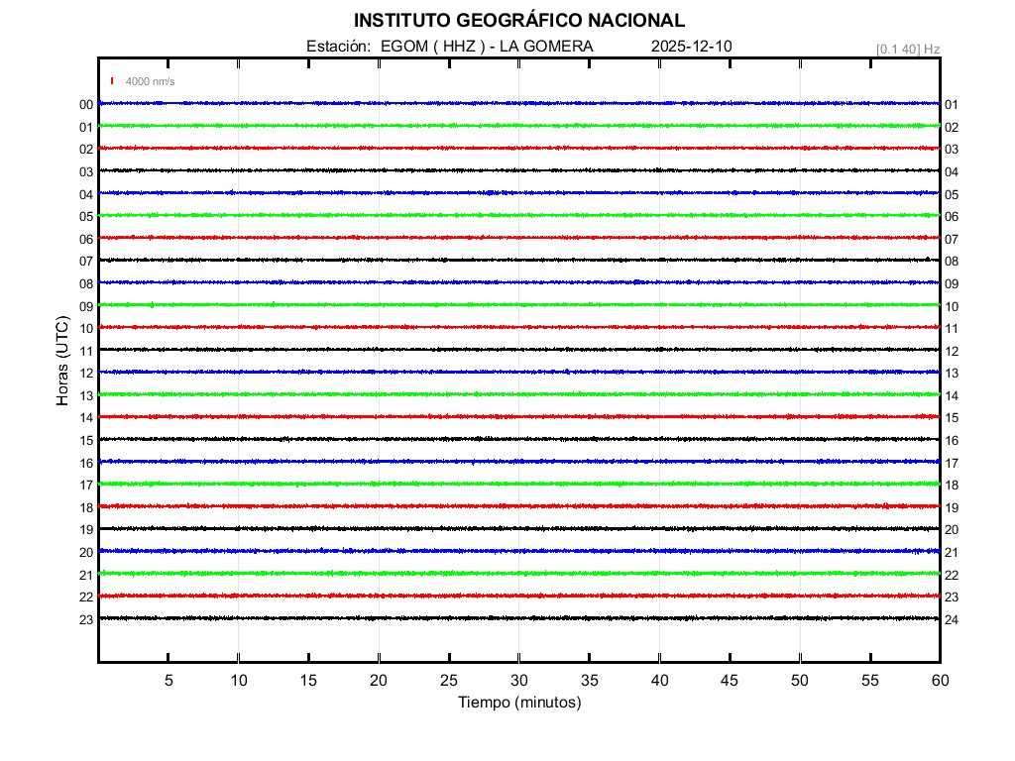Click the 60 minute tick label

(x=939, y=681)
